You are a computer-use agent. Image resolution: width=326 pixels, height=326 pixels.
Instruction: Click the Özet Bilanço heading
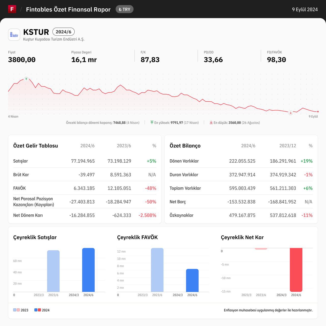point(185,146)
